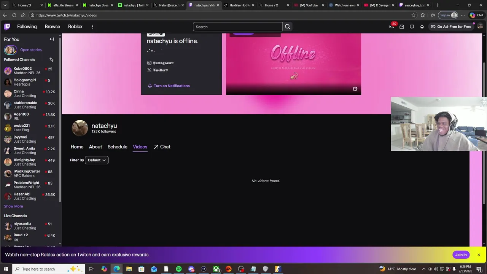487x274 pixels.
Task: Open the tab list dropdown arrow
Action: [x=5, y=5]
